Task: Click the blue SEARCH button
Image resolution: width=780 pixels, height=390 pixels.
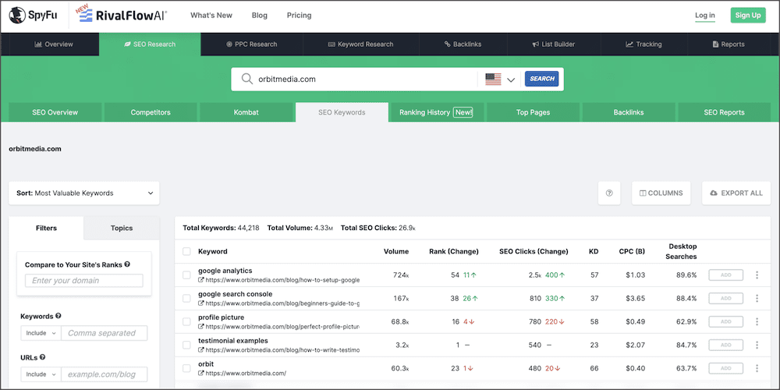Action: (x=542, y=79)
